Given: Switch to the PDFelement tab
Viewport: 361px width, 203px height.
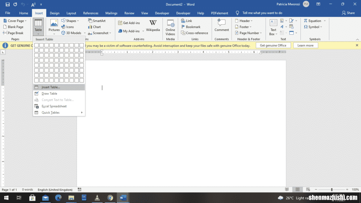Looking at the screenshot, I should pyautogui.click(x=219, y=13).
